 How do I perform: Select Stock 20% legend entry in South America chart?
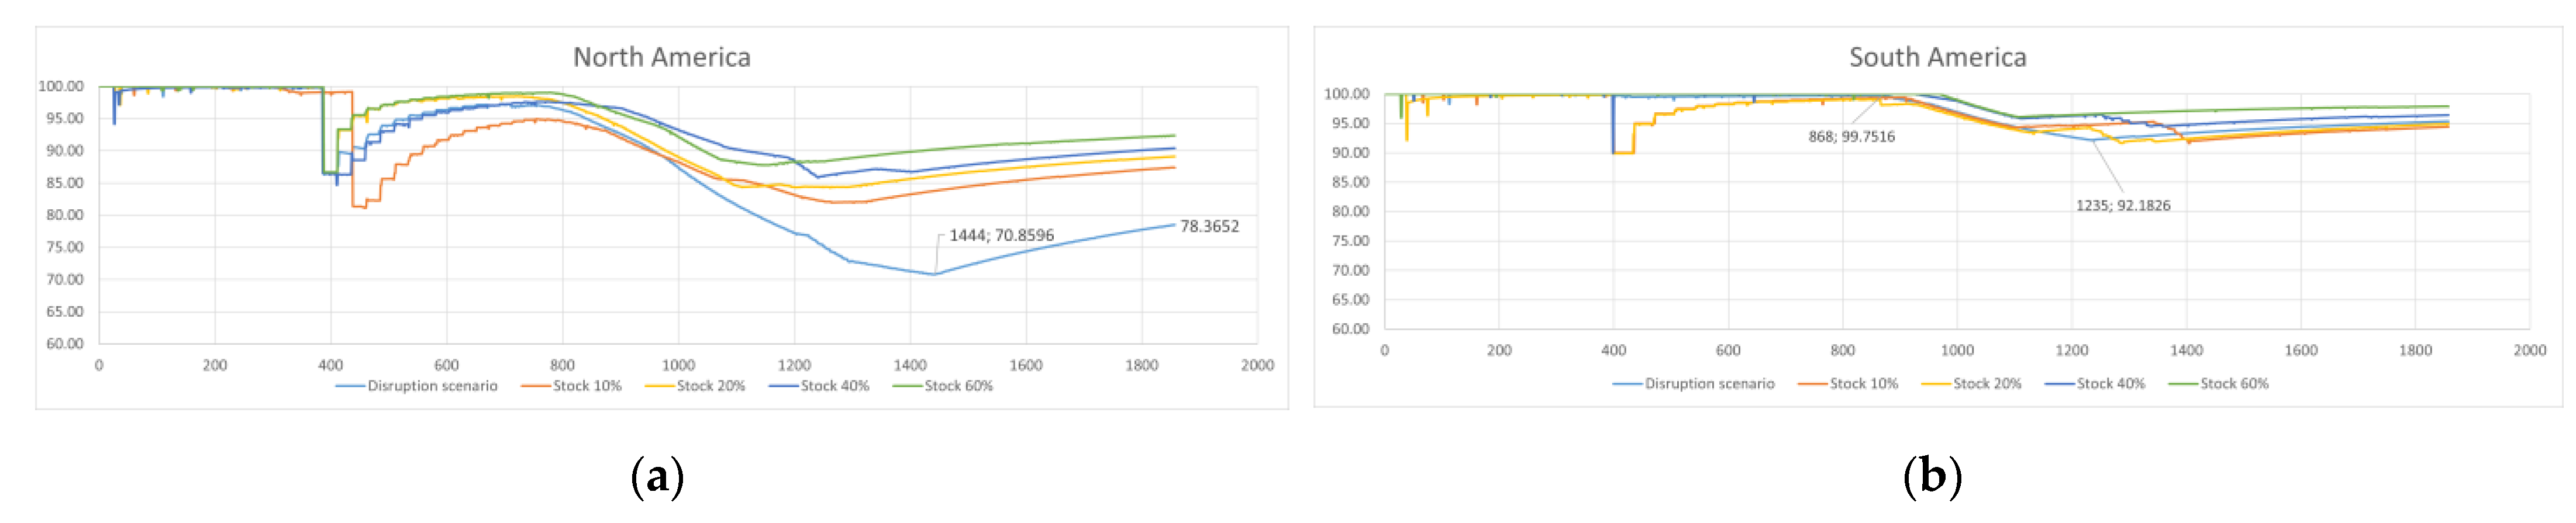[1971, 384]
